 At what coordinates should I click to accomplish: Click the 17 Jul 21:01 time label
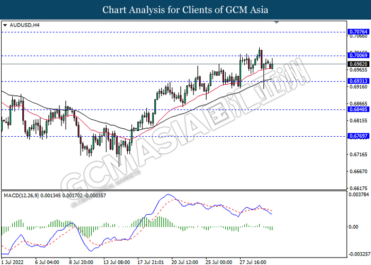tap(151, 262)
